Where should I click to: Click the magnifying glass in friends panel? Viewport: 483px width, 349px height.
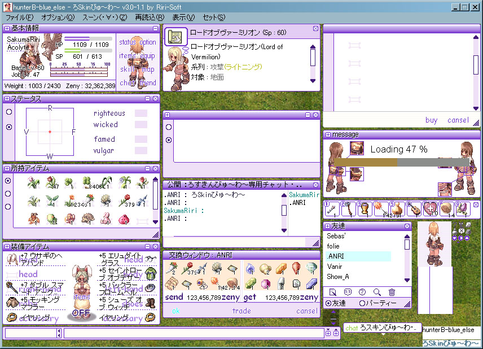click(x=377, y=291)
